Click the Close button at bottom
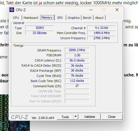Viewport: 138px width, 131px height. [112, 117]
